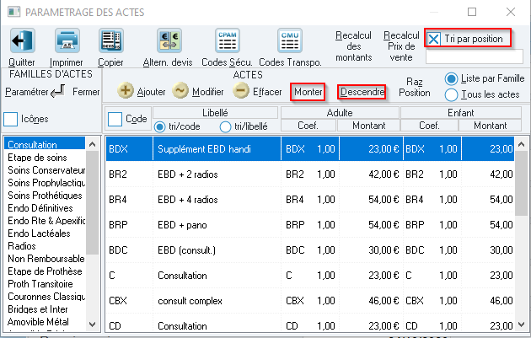Click the Paramétrer return arrow icon
531x338 pixels.
pyautogui.click(x=57, y=91)
